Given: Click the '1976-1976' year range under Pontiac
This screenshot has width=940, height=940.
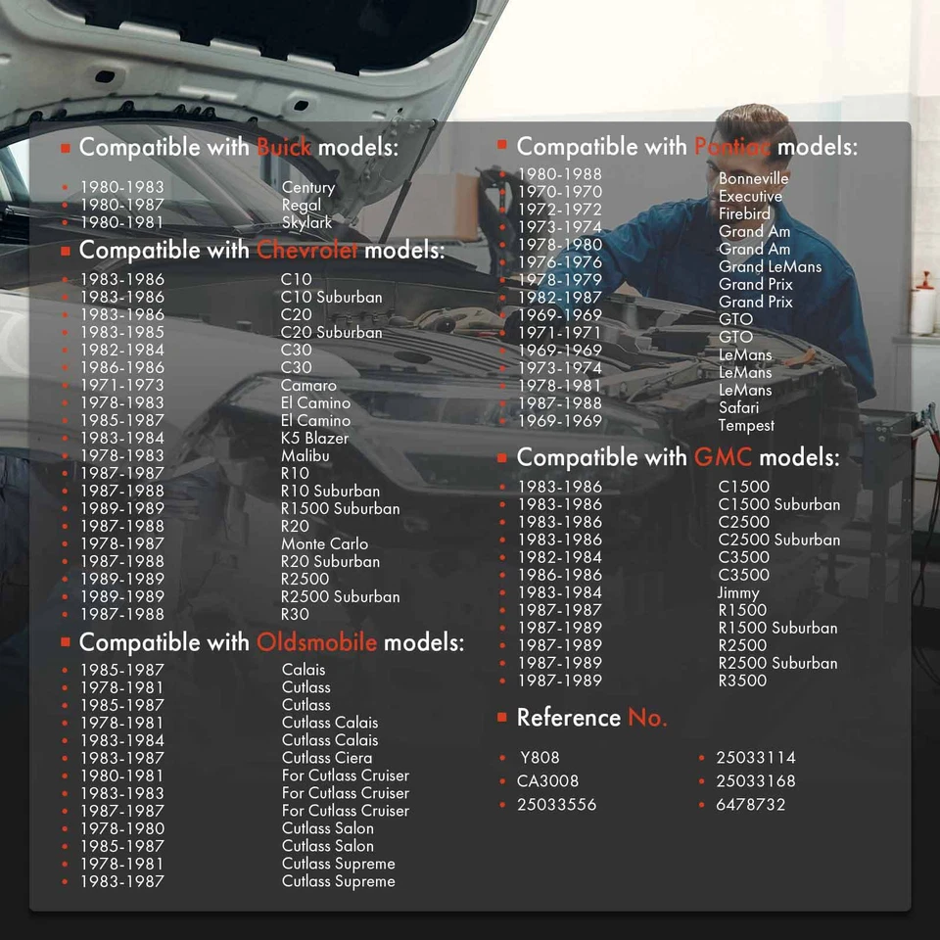Looking at the screenshot, I should point(560,262).
